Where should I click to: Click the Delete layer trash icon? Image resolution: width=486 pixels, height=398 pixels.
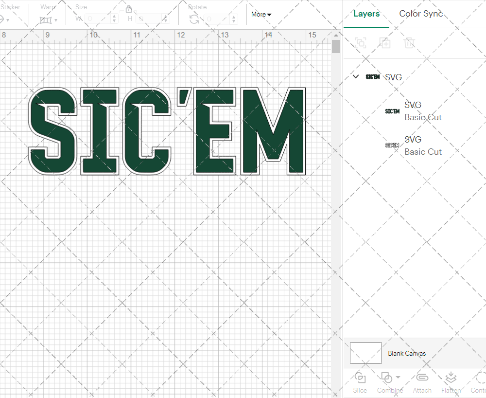point(409,43)
